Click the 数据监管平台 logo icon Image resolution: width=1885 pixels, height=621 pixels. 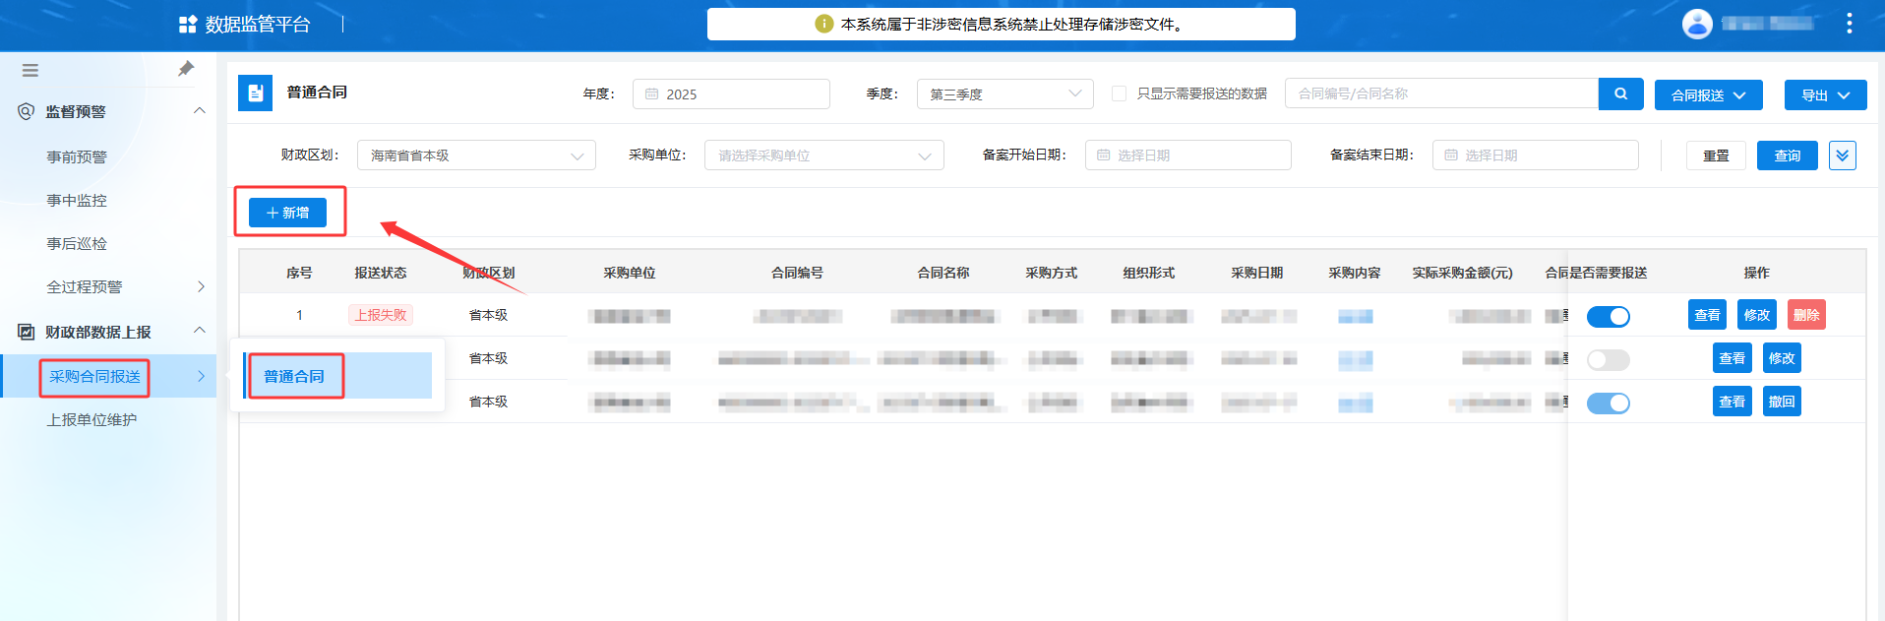click(188, 25)
